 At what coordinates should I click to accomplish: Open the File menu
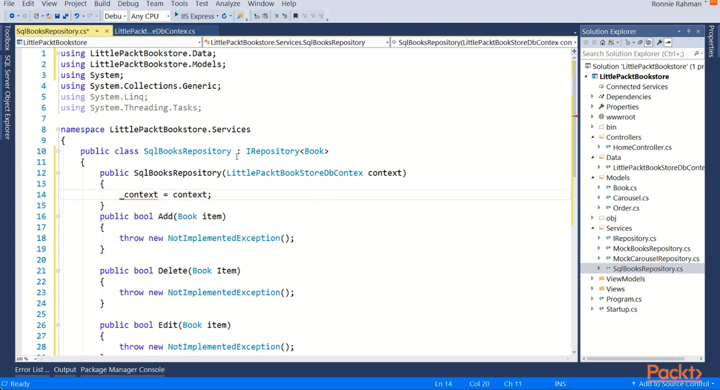pyautogui.click(x=9, y=4)
